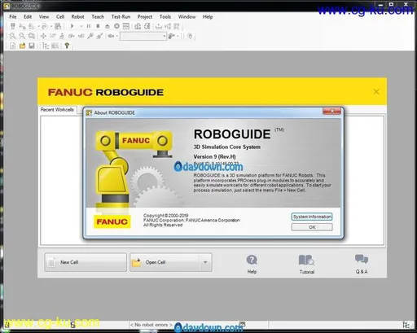Click OK in About ROBOGUIDE dialog
This screenshot has height=333, width=417.
[x=312, y=227]
